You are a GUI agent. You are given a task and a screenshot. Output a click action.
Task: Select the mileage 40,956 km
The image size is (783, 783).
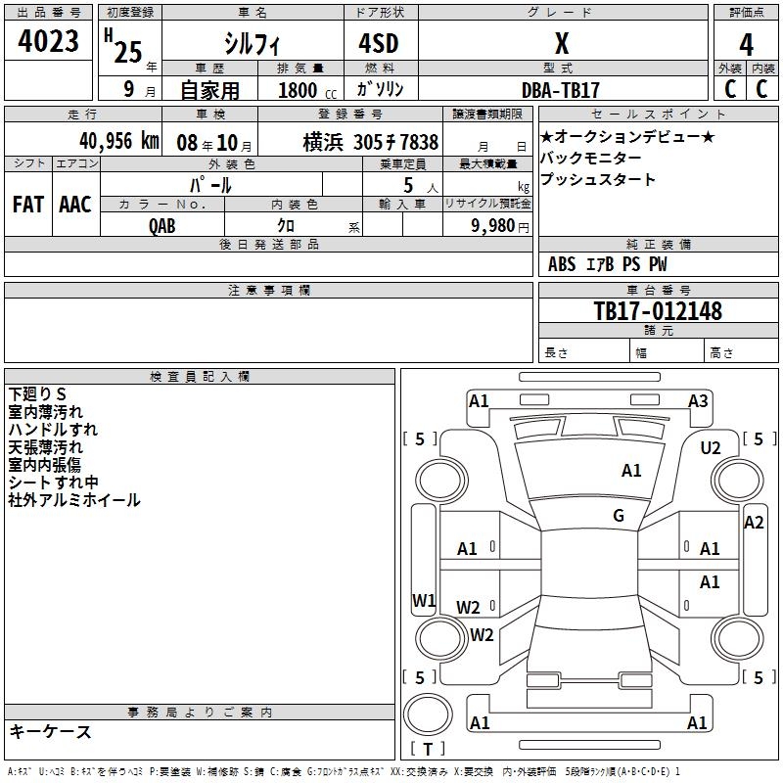coord(119,141)
